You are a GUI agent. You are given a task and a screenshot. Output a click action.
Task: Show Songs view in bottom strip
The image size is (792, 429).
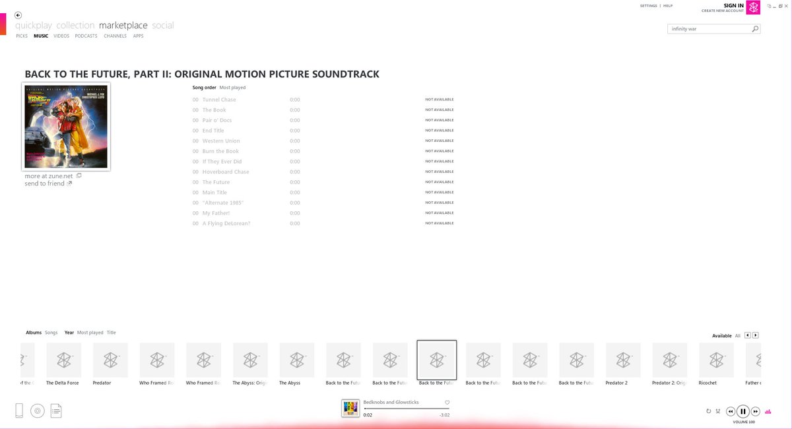(x=51, y=333)
